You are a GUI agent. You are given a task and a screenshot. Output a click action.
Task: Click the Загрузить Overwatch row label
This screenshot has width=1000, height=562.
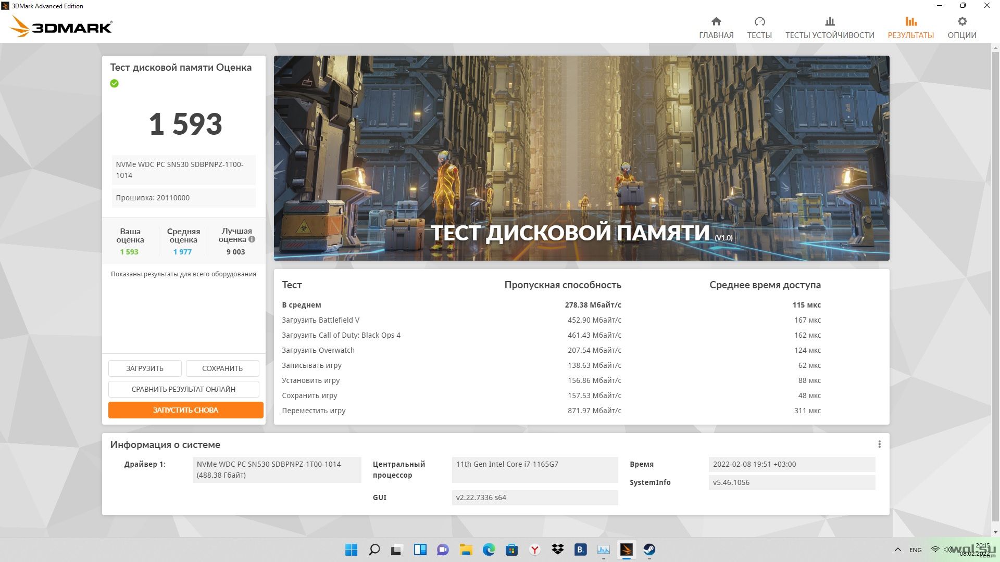coord(318,350)
